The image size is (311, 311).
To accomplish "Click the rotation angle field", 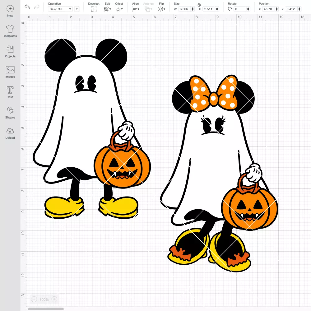I will click(240, 9).
